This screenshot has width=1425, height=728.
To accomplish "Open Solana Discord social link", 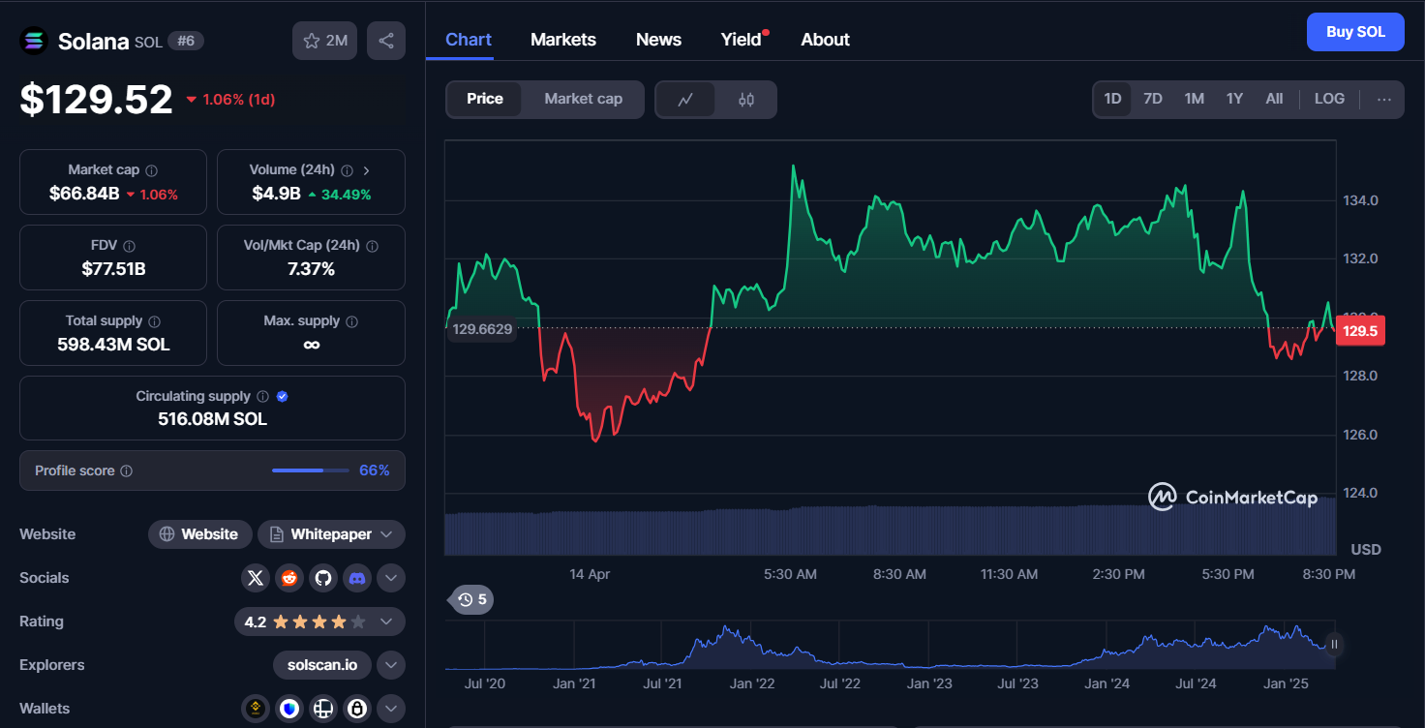I will click(x=357, y=578).
